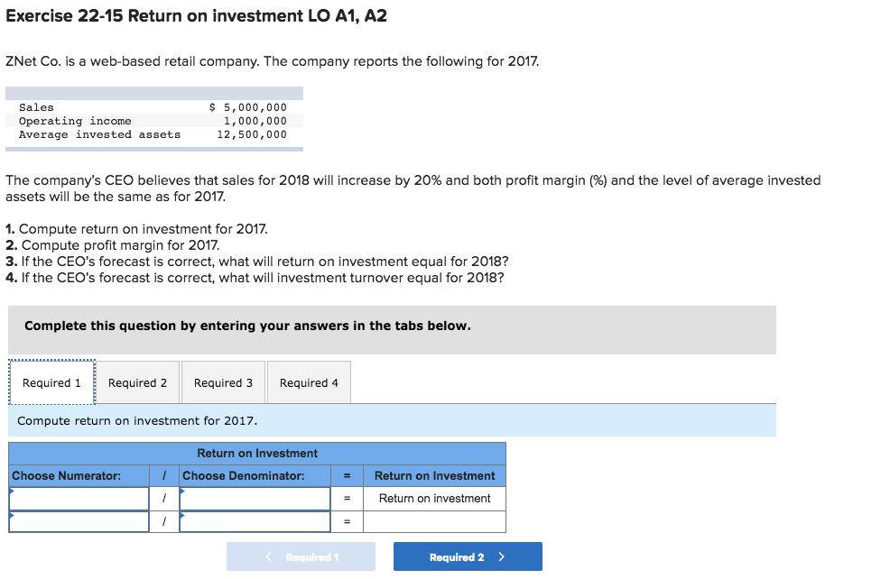Select the Required 1 tab

coord(51,381)
